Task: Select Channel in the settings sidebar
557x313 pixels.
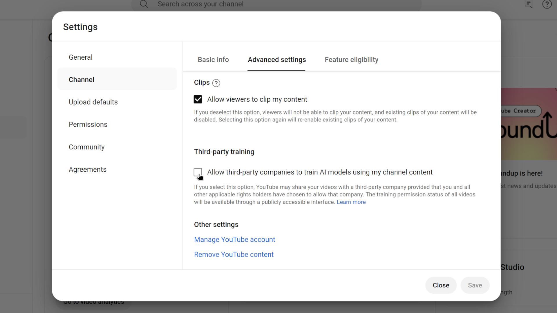Action: (x=82, y=80)
